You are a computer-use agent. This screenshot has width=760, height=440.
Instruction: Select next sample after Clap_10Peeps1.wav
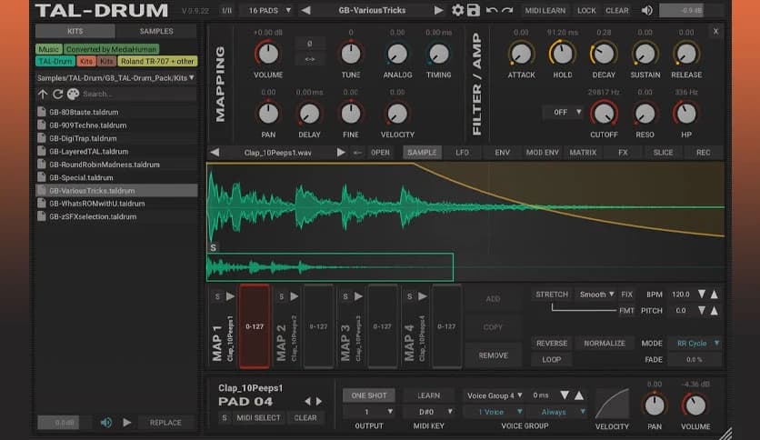pyautogui.click(x=341, y=153)
